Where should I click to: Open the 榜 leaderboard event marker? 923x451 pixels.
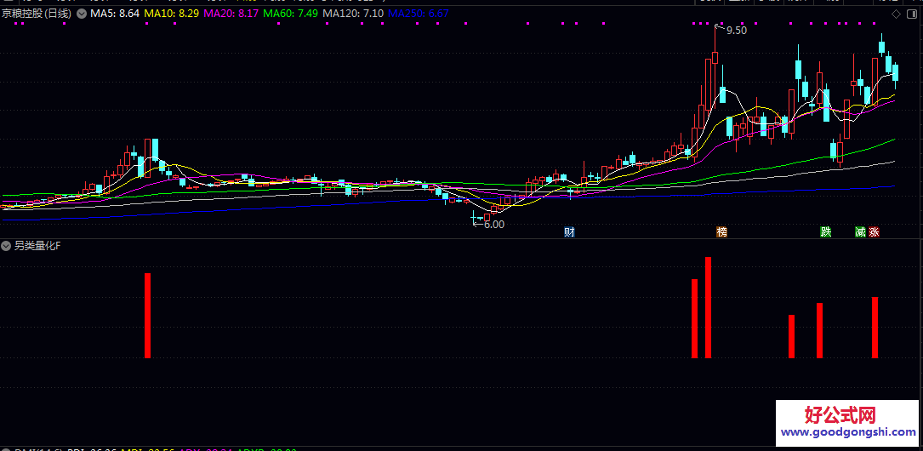(721, 232)
